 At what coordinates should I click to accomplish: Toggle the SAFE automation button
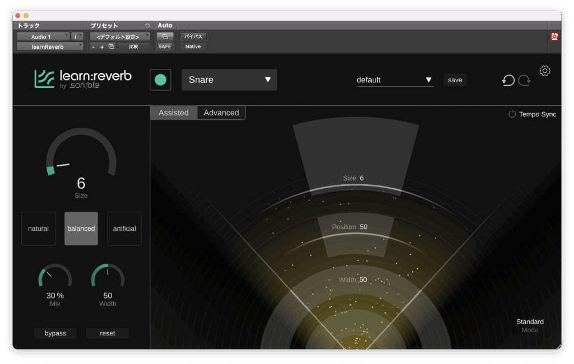pyautogui.click(x=165, y=46)
